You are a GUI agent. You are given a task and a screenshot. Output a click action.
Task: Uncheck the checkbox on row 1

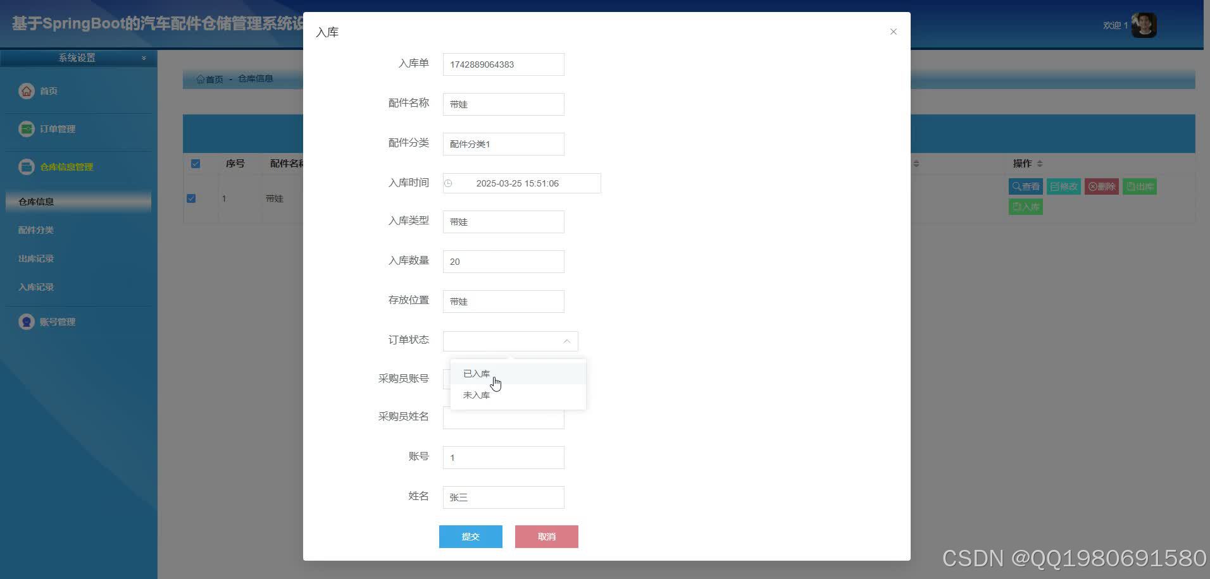tap(191, 198)
